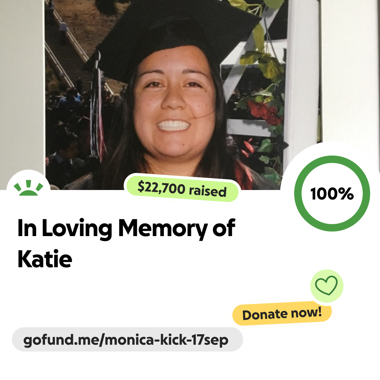Click the 100% progress circle

[332, 194]
